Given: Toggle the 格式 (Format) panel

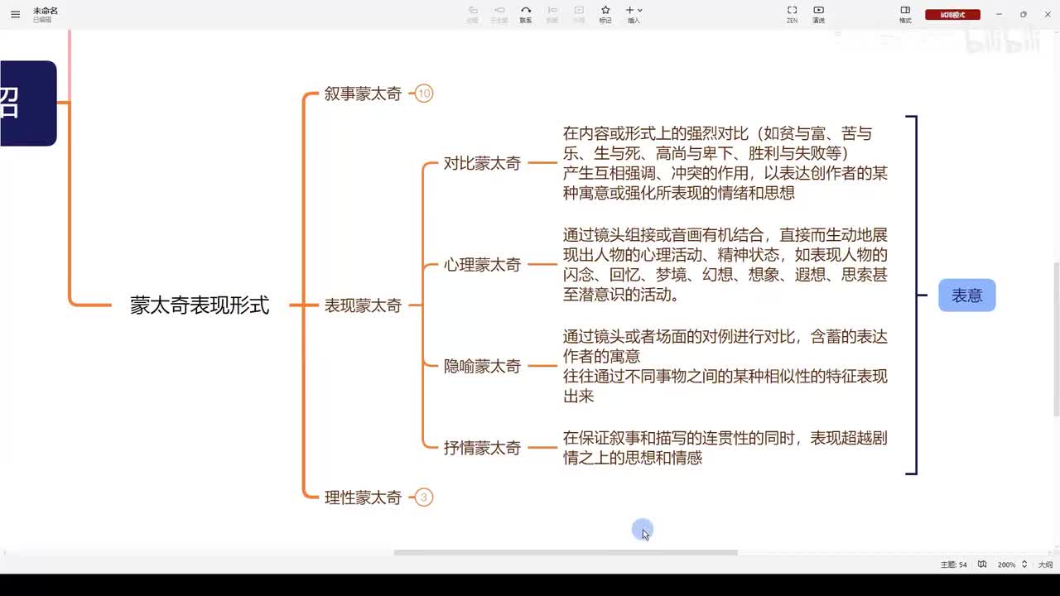Looking at the screenshot, I should point(905,14).
